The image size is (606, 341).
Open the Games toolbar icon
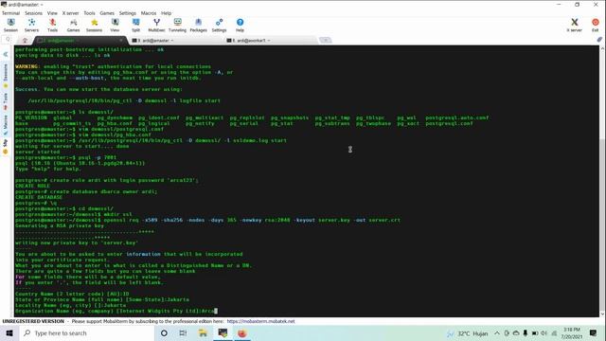pyautogui.click(x=73, y=26)
